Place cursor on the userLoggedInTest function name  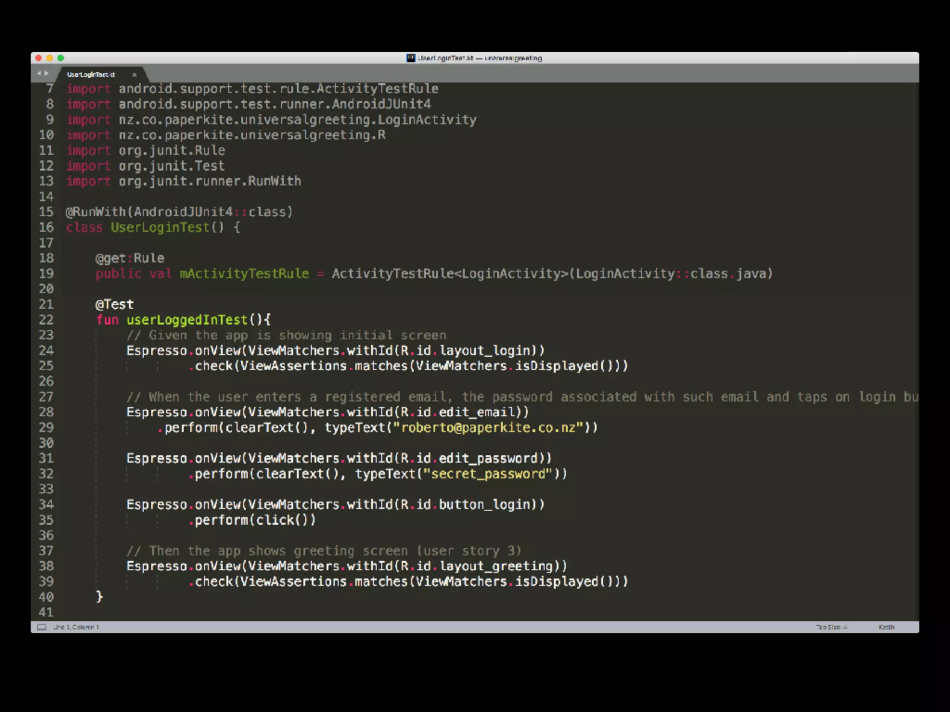tap(187, 320)
